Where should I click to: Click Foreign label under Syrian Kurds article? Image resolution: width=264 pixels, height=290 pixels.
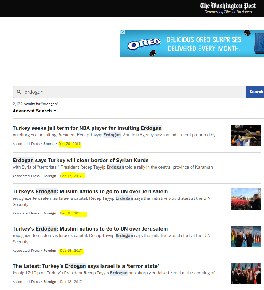click(50, 176)
